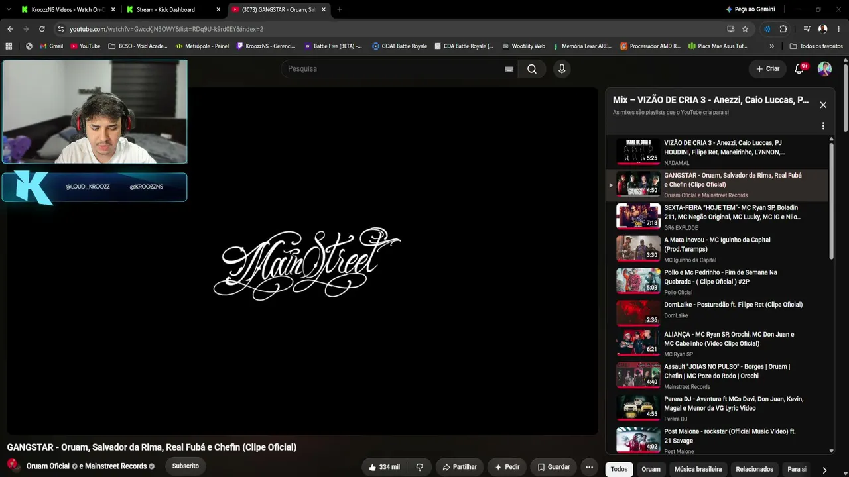Open the Oruam Oficial channel avatar
849x477 pixels.
pyautogui.click(x=13, y=466)
